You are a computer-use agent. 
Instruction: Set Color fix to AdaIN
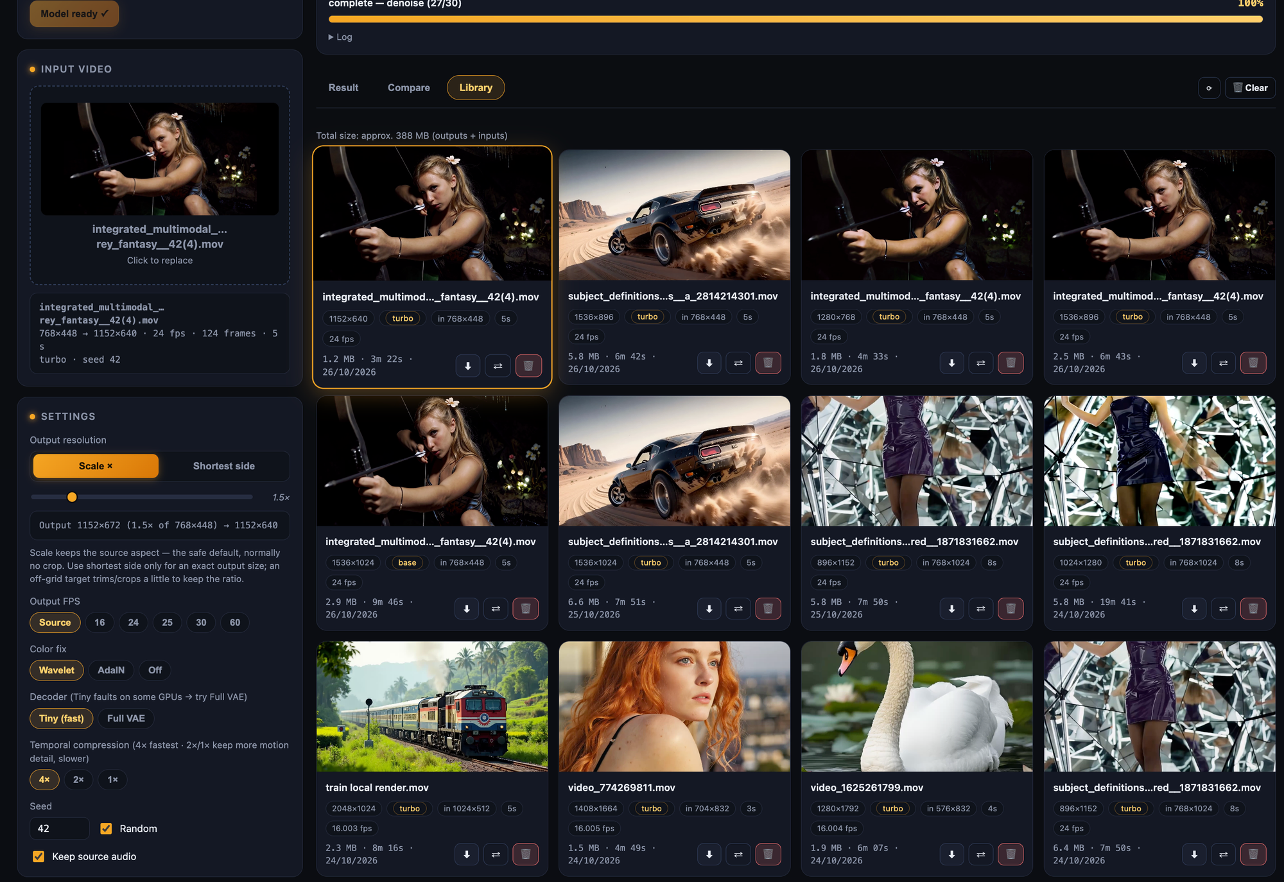pos(111,670)
